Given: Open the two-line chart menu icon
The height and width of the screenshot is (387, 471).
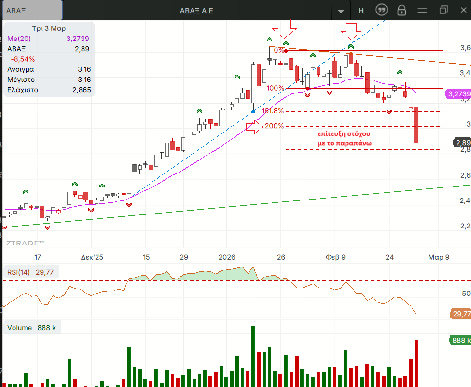Looking at the screenshot, I should [422, 11].
